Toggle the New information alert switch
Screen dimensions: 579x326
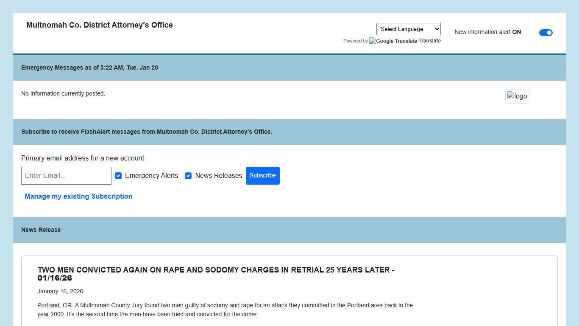546,33
